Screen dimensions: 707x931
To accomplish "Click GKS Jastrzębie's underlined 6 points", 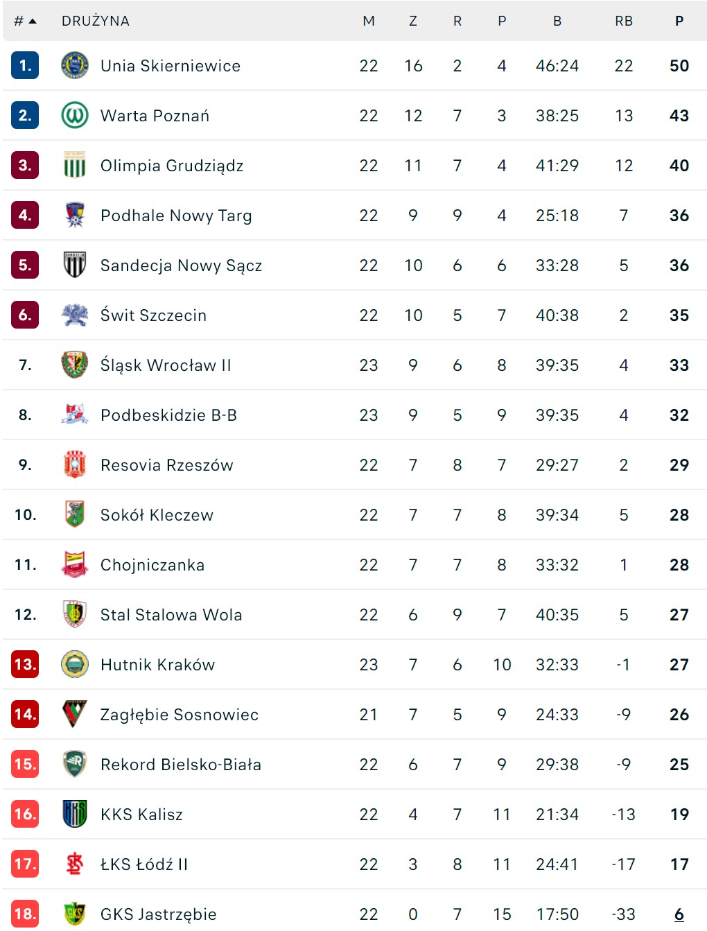I will [x=679, y=914].
